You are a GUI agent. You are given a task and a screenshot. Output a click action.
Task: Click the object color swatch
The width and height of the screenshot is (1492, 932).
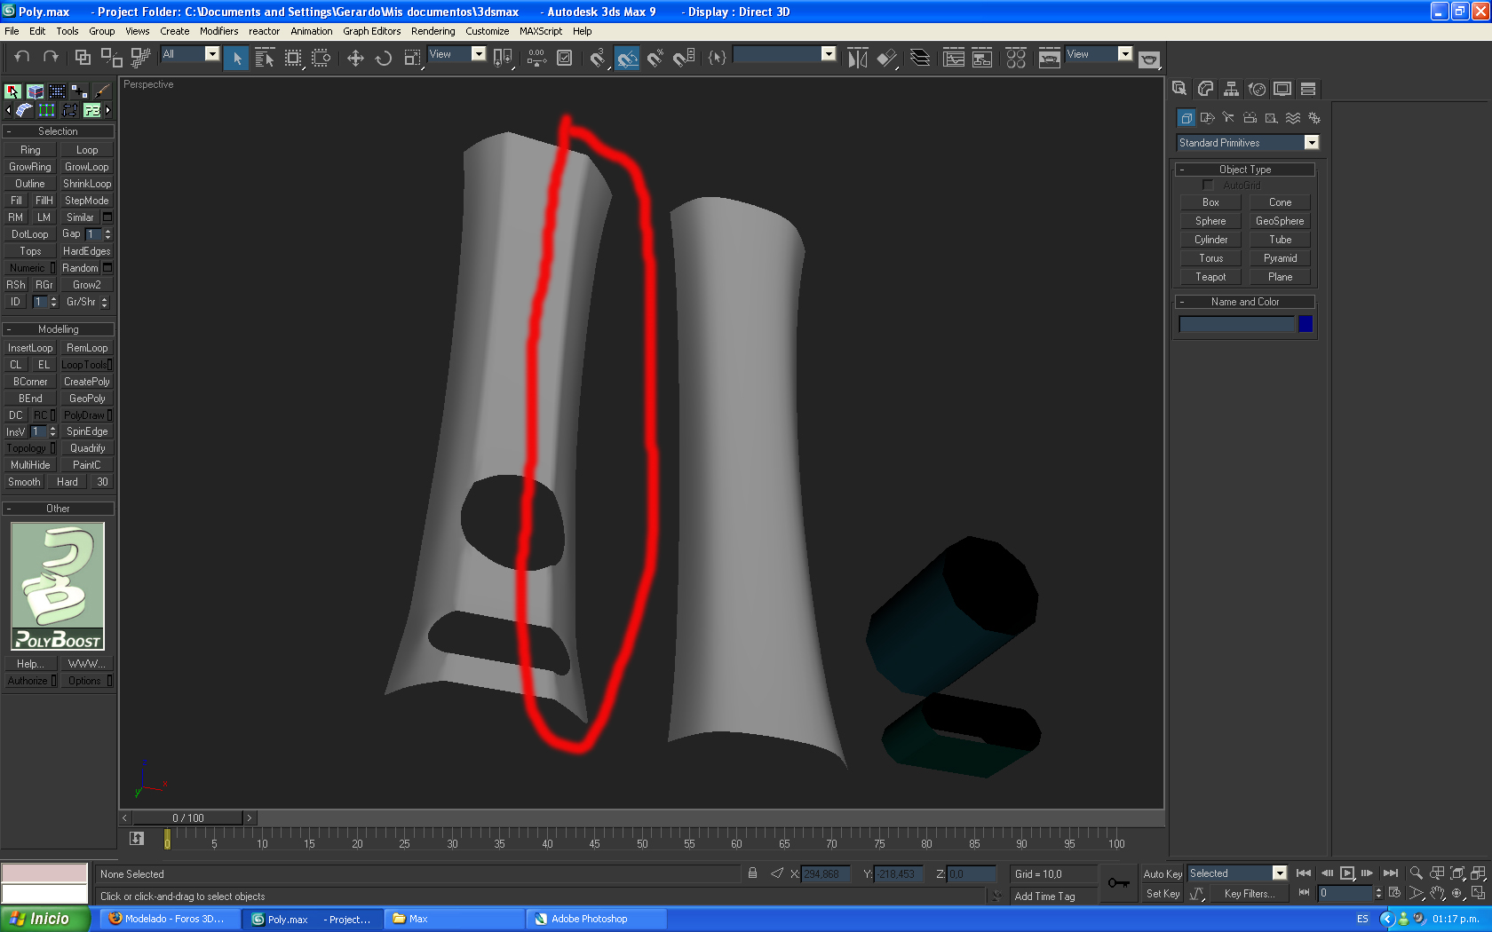(x=1305, y=324)
